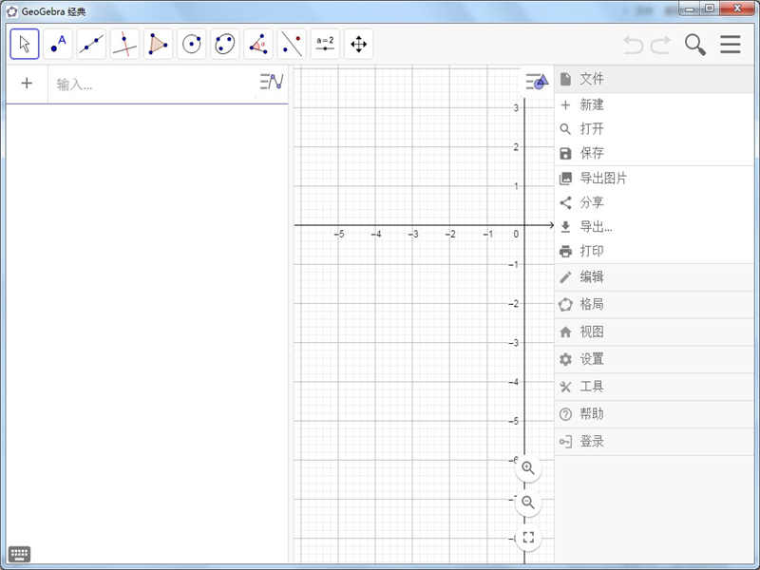
Task: Switch graphics view to fullscreen
Action: [528, 537]
